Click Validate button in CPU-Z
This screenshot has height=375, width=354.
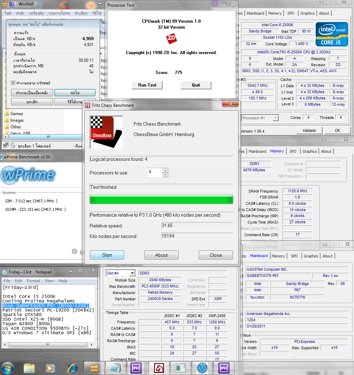[x=309, y=130]
